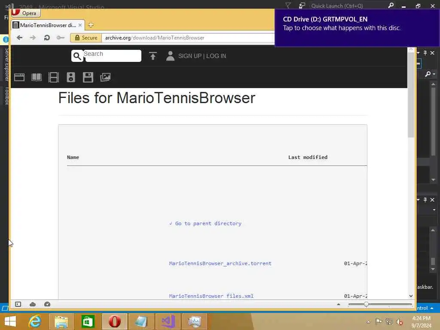Image resolution: width=440 pixels, height=330 pixels.
Task: Click the upper VS panel scroll-down arrow
Action: (433, 180)
